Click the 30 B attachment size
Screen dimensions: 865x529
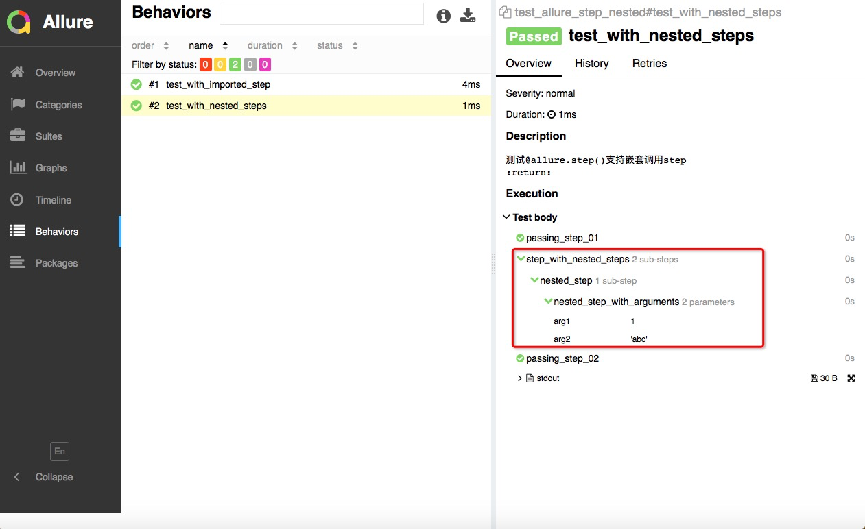824,378
